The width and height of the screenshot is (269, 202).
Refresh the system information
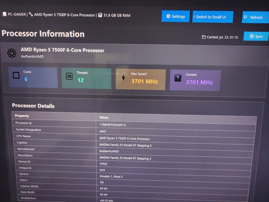255,17
